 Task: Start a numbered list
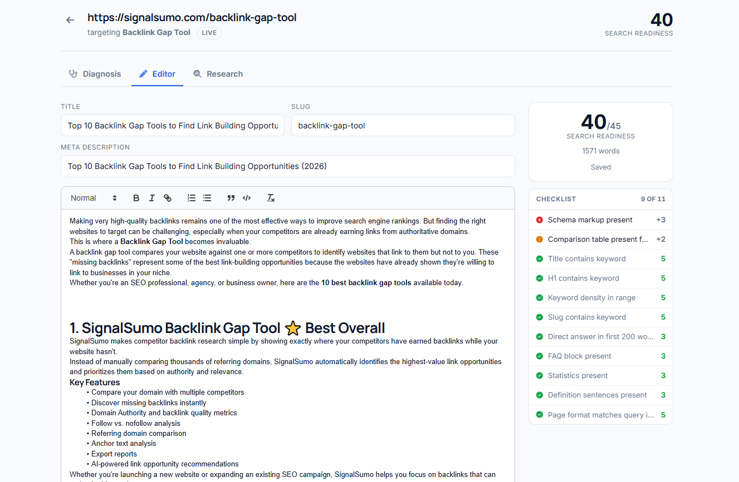tap(192, 198)
